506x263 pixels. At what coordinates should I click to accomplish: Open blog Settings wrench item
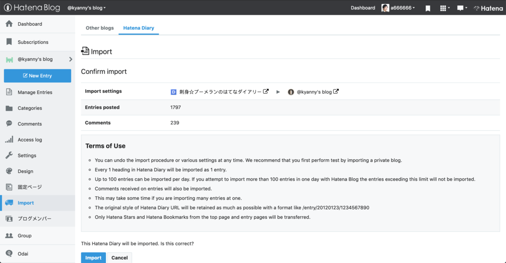point(27,155)
